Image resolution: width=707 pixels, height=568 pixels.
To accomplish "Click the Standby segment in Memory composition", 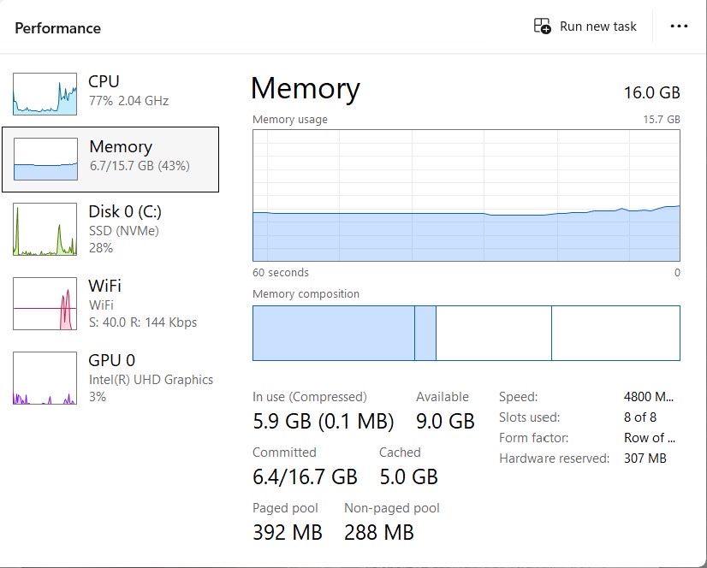I will pos(493,333).
